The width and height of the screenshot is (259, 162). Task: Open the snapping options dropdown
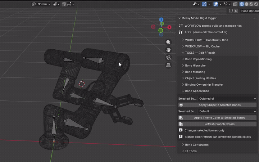coord(71,4)
